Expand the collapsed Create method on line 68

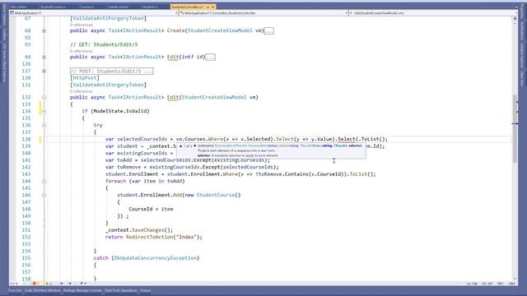click(44, 30)
